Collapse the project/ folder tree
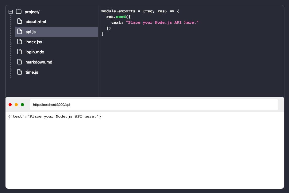Screen dimensions: 289x193 (10, 12)
